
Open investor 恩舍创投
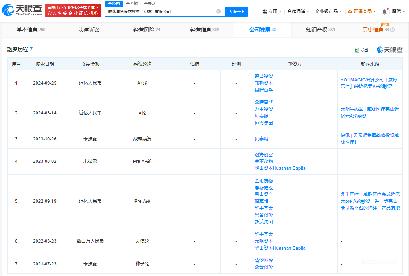[264, 215]
